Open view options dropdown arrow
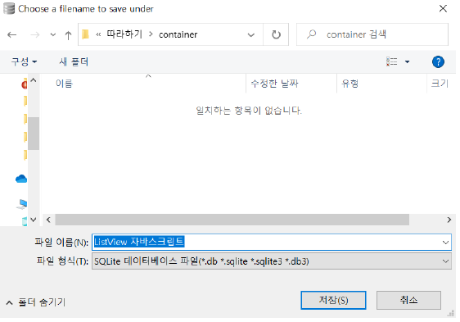Image resolution: width=460 pixels, height=322 pixels. [407, 61]
